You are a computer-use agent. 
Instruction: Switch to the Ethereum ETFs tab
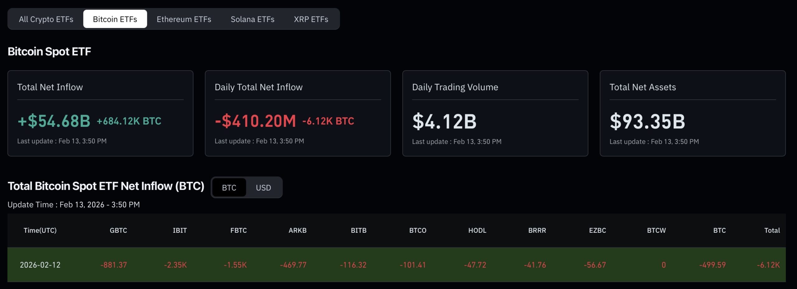pos(184,19)
